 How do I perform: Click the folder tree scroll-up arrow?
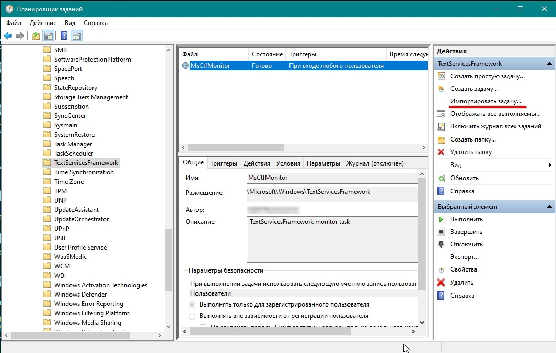click(168, 50)
